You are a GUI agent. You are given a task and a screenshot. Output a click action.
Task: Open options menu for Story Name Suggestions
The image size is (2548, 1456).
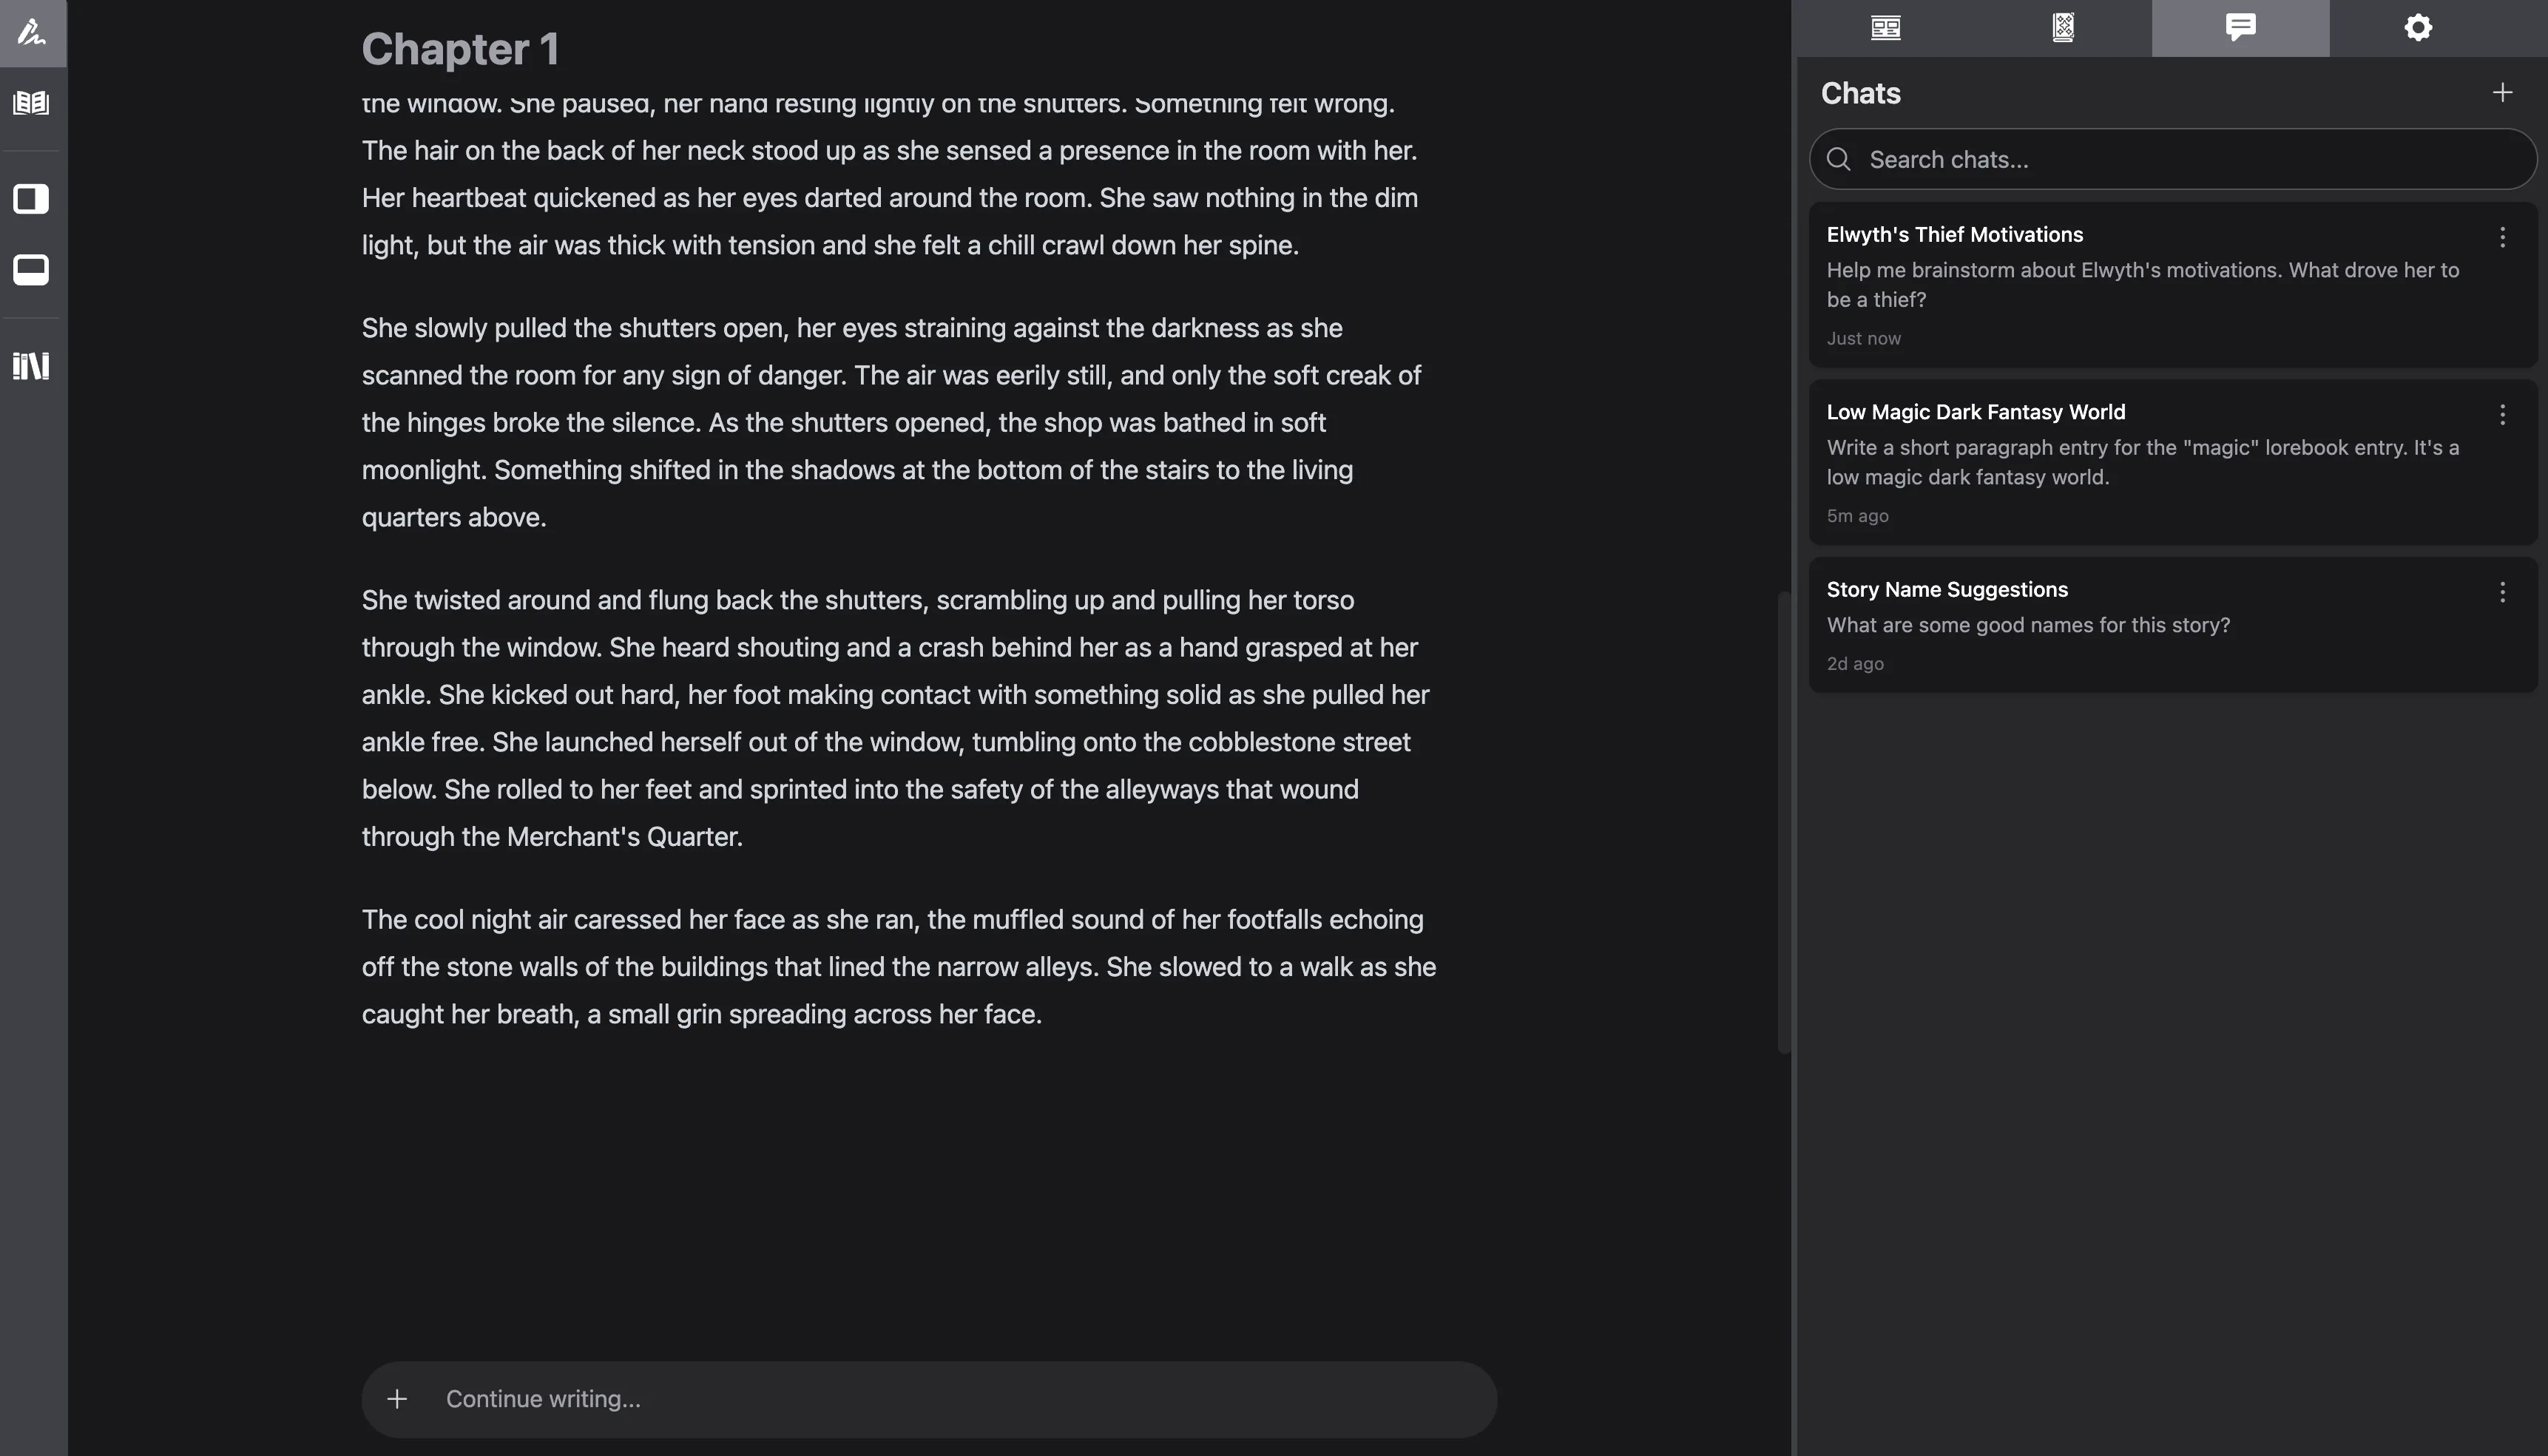point(2502,592)
